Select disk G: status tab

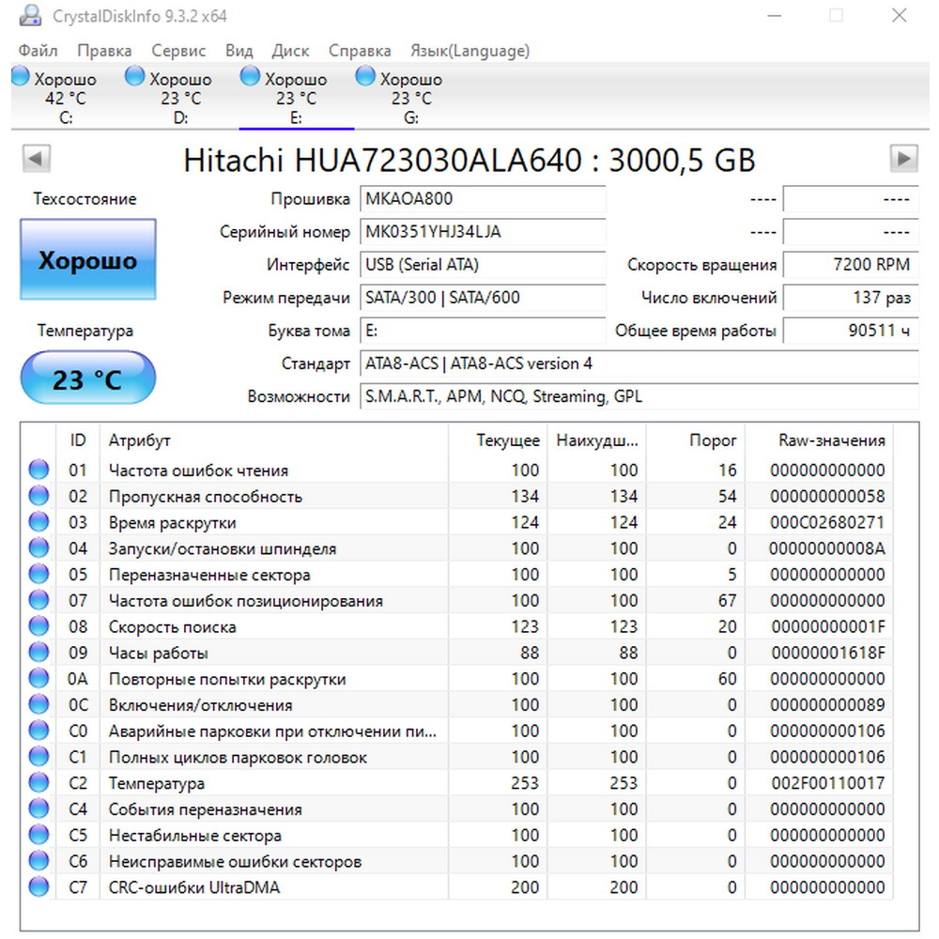pyautogui.click(x=411, y=97)
